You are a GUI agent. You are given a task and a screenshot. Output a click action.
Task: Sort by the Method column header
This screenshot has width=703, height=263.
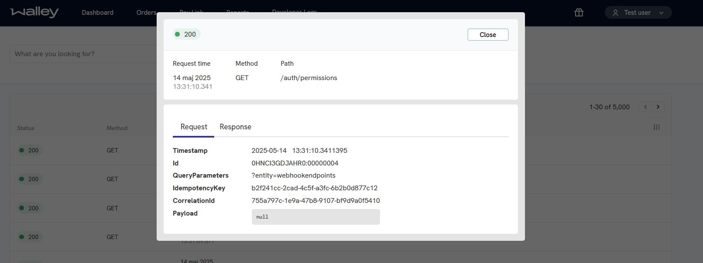click(x=117, y=128)
